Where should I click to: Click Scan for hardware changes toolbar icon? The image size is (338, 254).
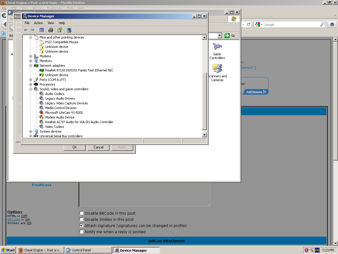click(69, 30)
